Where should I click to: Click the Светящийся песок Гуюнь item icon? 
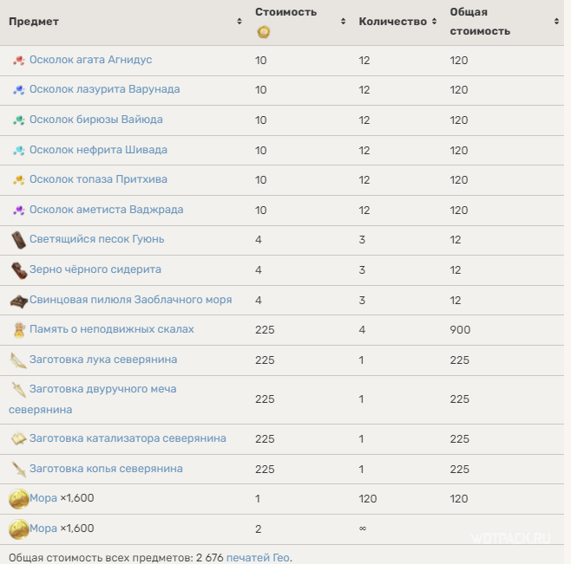pyautogui.click(x=18, y=240)
